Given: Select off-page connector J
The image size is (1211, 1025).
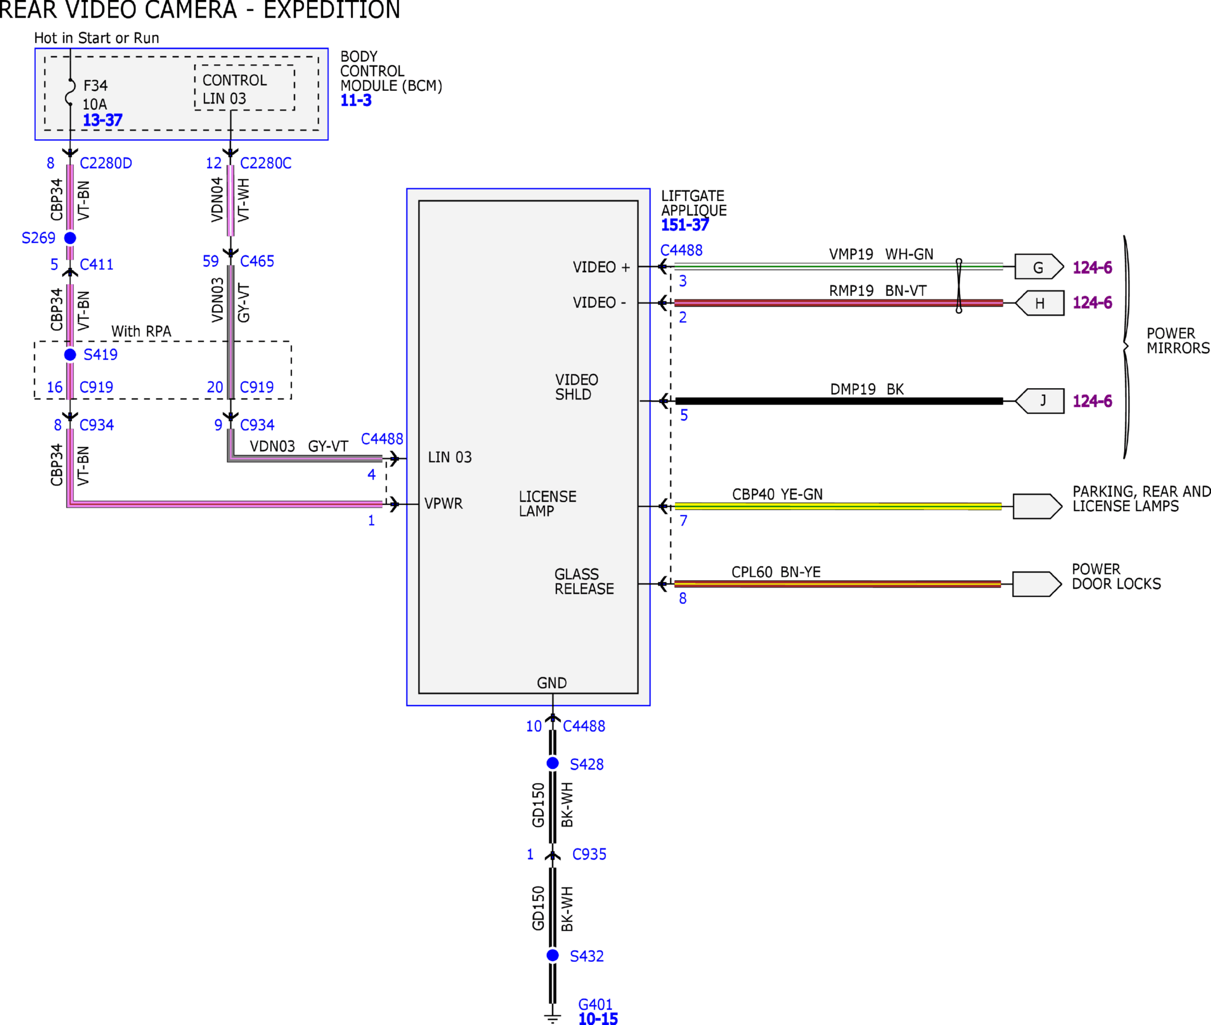Looking at the screenshot, I should click(x=1039, y=401).
